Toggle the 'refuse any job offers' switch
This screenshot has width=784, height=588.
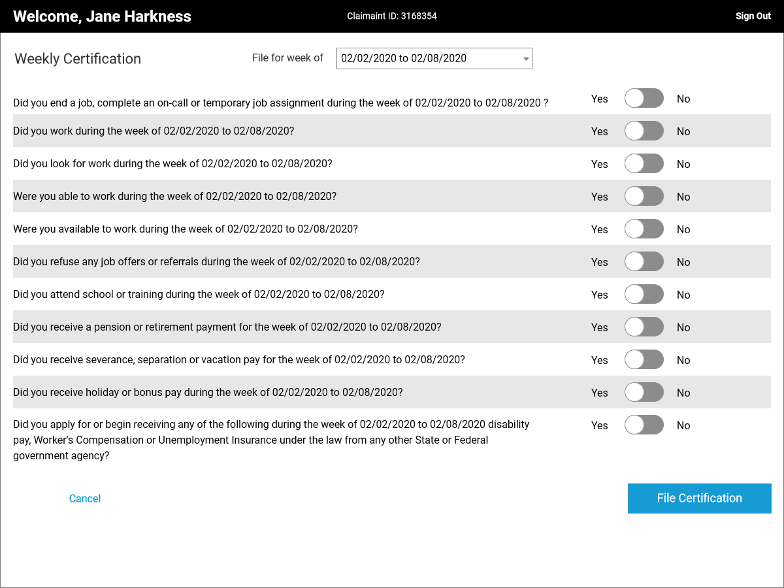coord(644,262)
